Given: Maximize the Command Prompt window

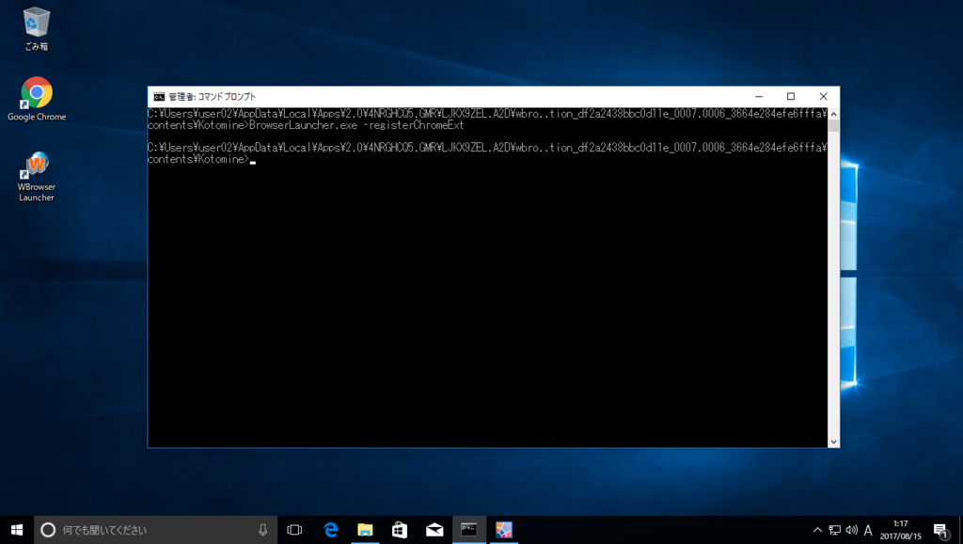Looking at the screenshot, I should (x=791, y=97).
